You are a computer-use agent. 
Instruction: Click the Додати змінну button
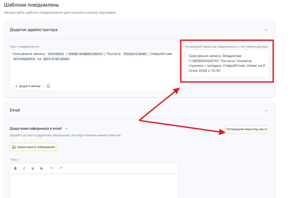(27, 86)
